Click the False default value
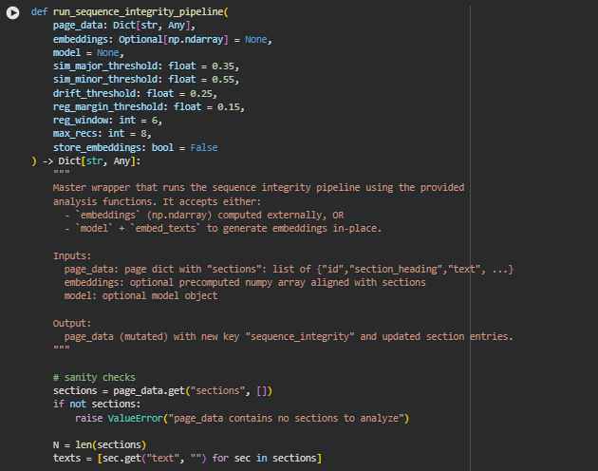Screen dimensions: 598x471 point(204,148)
